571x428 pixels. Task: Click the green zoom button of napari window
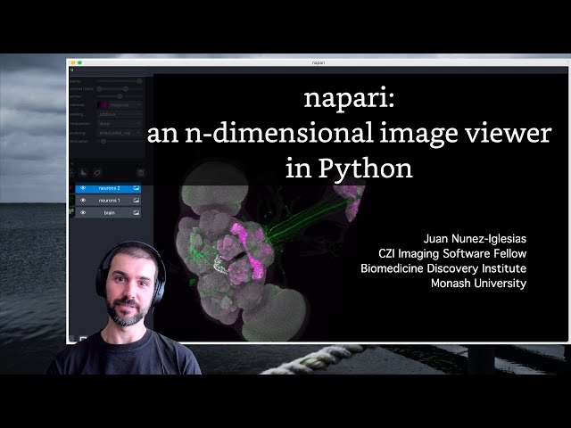tap(79, 62)
